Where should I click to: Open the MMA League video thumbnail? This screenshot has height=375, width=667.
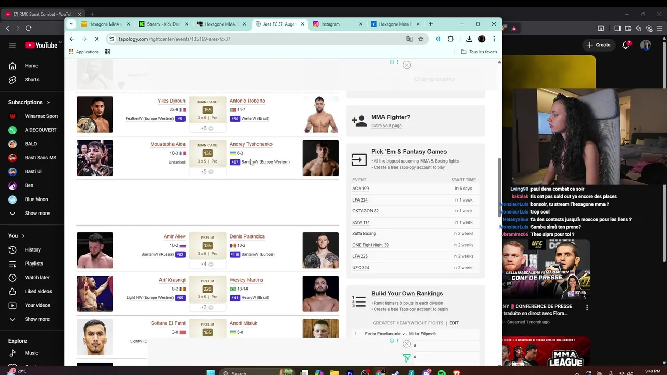coord(546,352)
